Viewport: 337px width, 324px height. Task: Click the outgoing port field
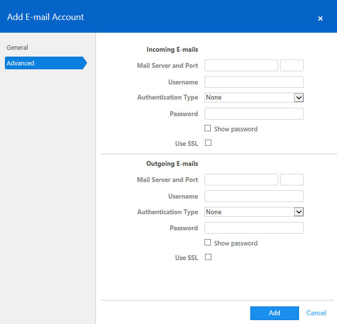click(292, 180)
